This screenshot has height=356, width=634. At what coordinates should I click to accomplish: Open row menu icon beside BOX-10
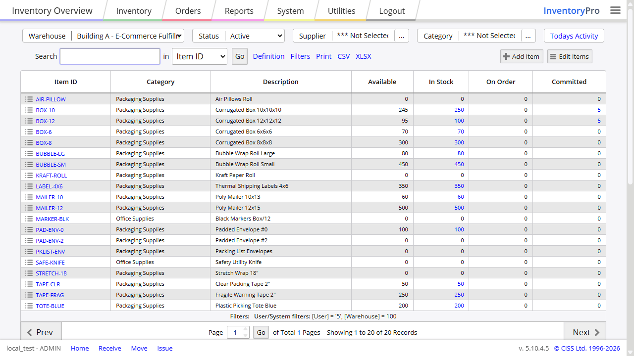[x=29, y=110]
